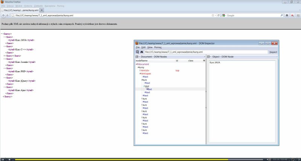Image resolution: width=301 pixels, height=161 pixels.
Task: Open a new tab with plus button
Action: point(42,10)
